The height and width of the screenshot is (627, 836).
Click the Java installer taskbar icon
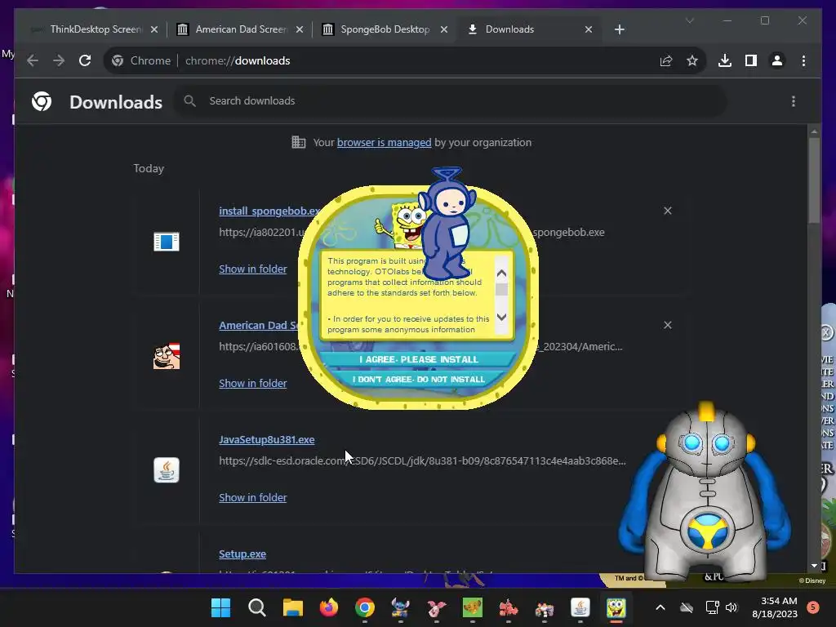tap(580, 607)
